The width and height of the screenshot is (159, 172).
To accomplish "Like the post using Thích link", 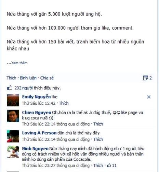I will tap(11, 78).
